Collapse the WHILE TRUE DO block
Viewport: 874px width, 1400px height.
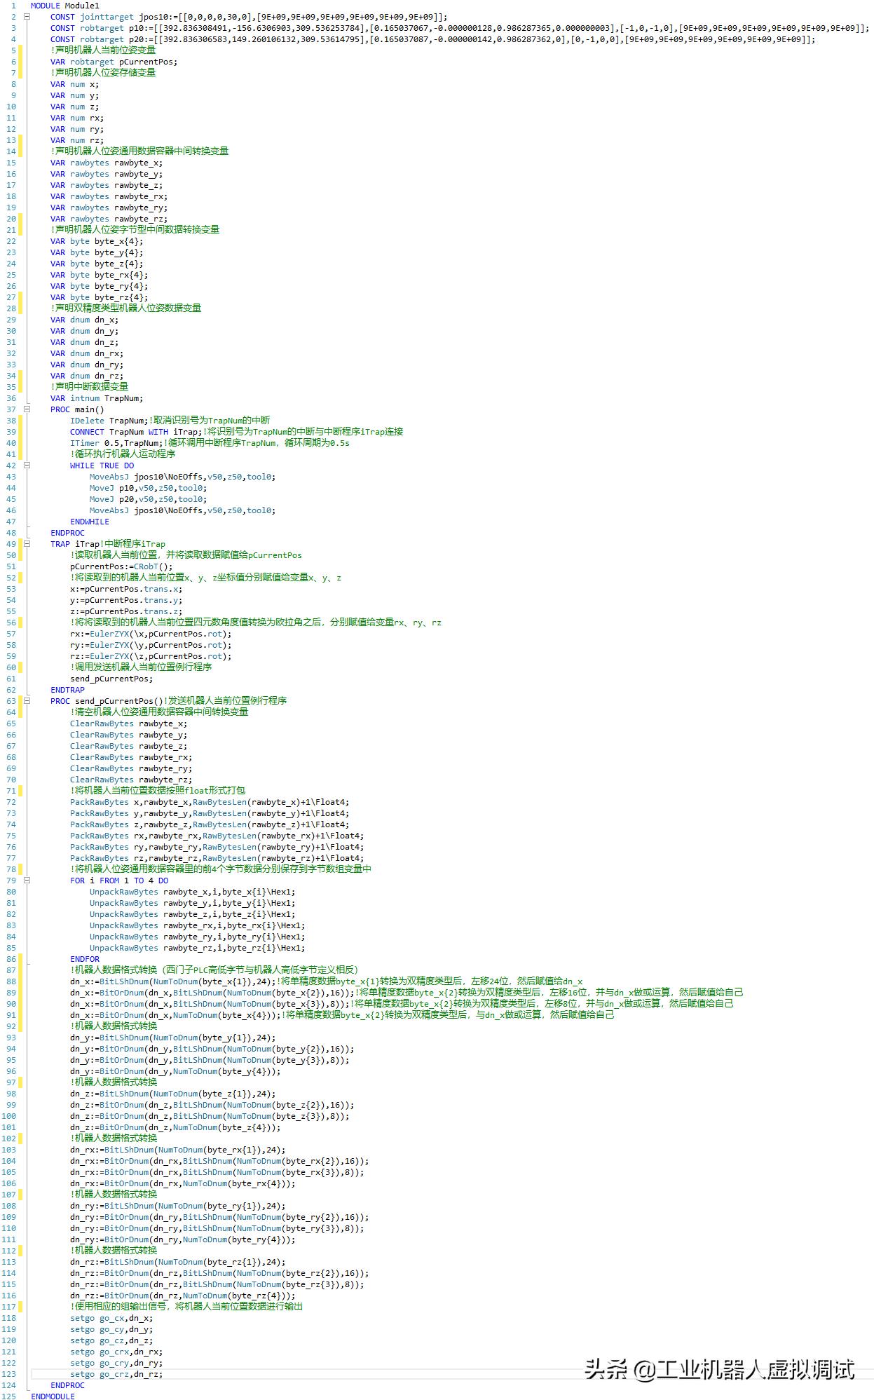click(27, 465)
